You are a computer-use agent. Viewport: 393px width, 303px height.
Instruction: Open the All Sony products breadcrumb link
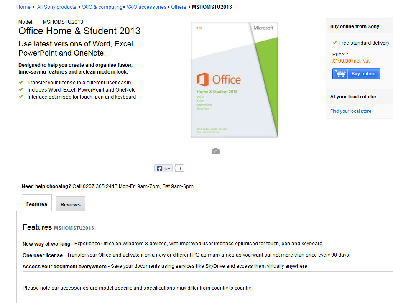[56, 7]
